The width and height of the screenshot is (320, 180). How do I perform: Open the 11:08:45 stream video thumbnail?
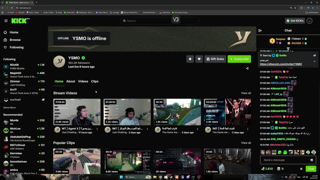tap(77, 112)
